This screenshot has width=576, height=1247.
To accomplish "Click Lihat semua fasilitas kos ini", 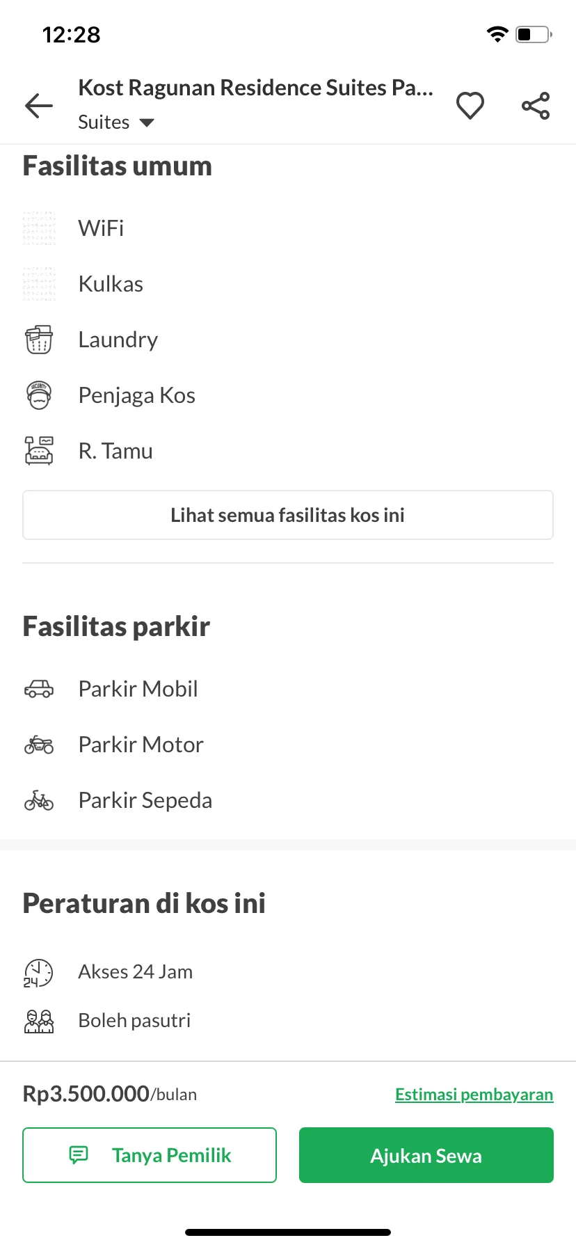I will [x=288, y=515].
